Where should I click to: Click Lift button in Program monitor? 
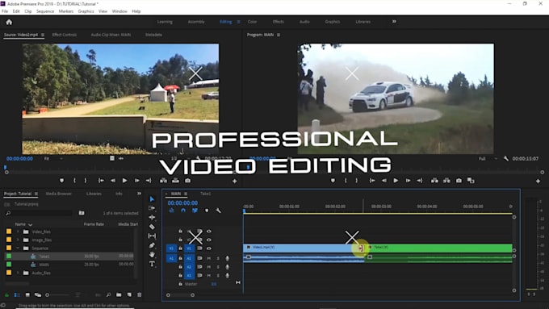click(x=434, y=181)
